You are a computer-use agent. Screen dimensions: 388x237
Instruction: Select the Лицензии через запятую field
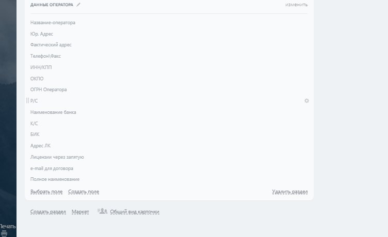point(57,157)
